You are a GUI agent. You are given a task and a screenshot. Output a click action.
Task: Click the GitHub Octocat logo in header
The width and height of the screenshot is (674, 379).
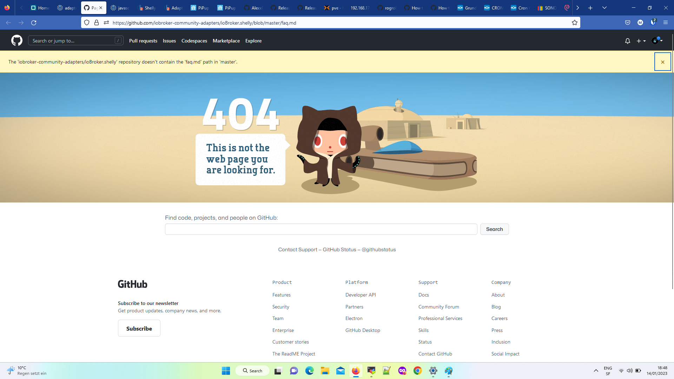17,41
